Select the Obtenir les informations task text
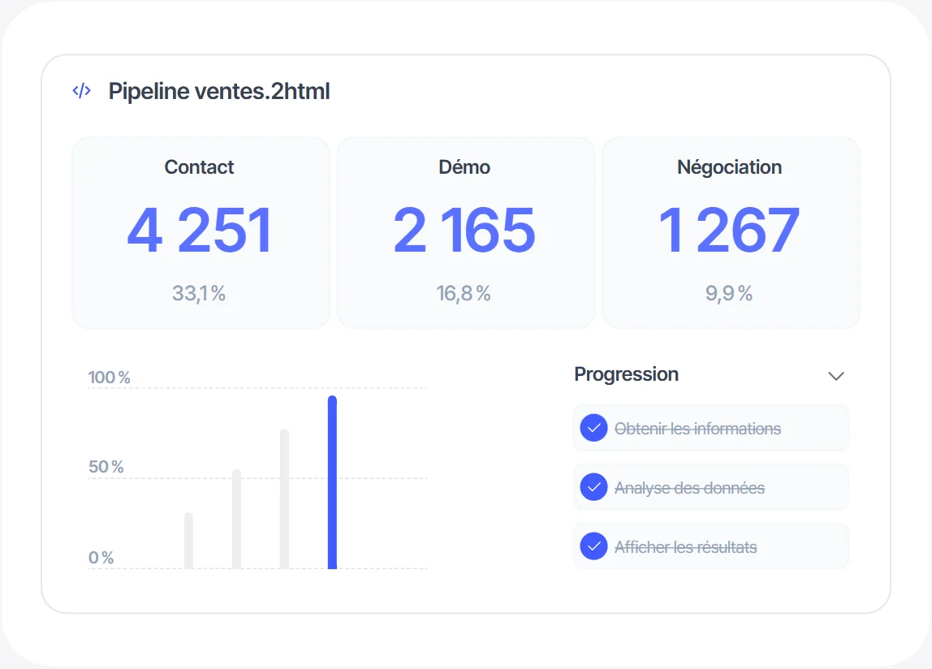The width and height of the screenshot is (932, 669). [x=697, y=429]
